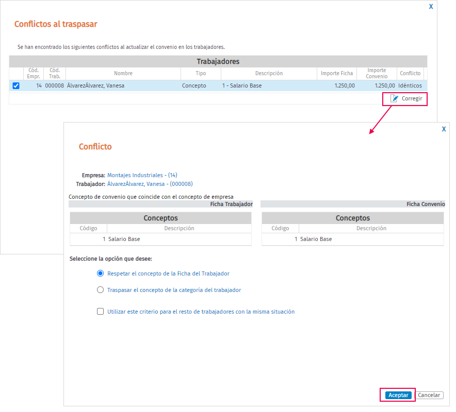Click the Importe Ficha column header

pos(337,74)
